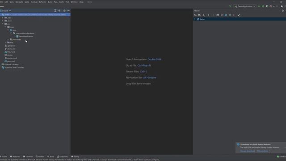Click Run with Coverage icon

[267, 6]
